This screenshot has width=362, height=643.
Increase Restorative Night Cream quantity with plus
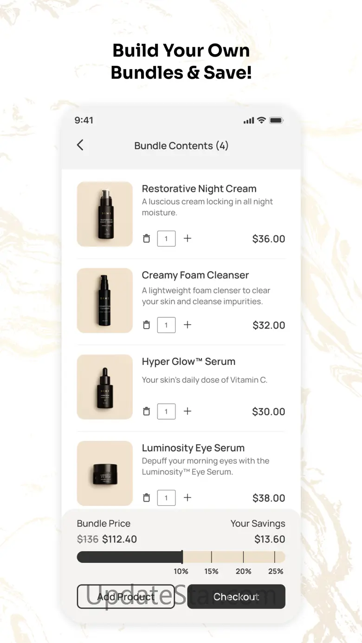click(x=187, y=238)
